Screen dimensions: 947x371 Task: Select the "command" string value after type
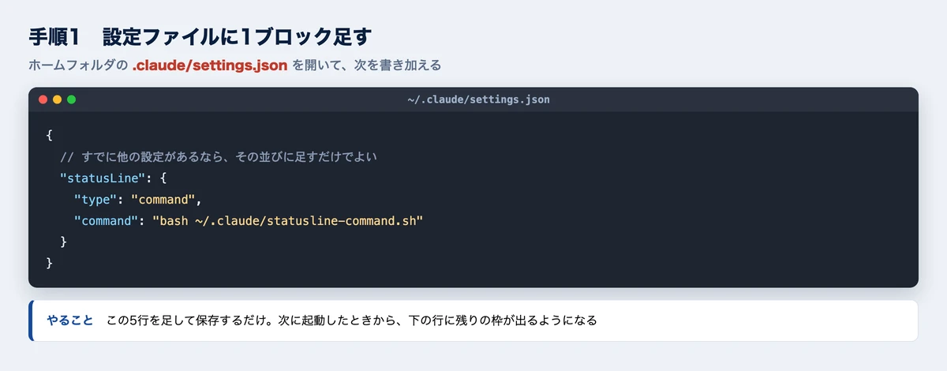pyautogui.click(x=163, y=200)
